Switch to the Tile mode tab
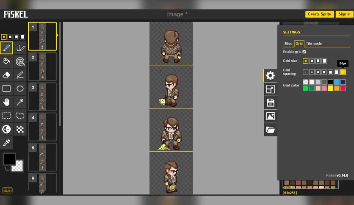The height and width of the screenshot is (205, 354). pos(314,44)
